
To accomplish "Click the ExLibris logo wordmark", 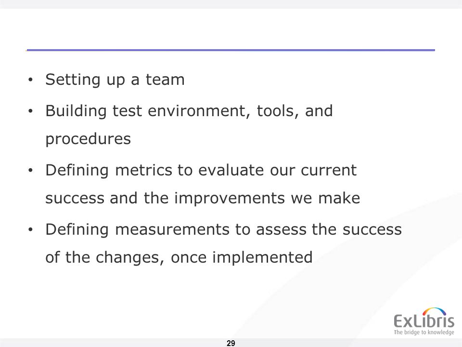I will (424, 321).
